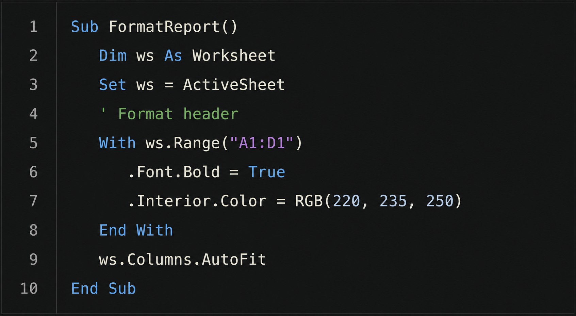Screen dimensions: 576x316
Task: Click the With keyword on line 5
Action: click(117, 143)
